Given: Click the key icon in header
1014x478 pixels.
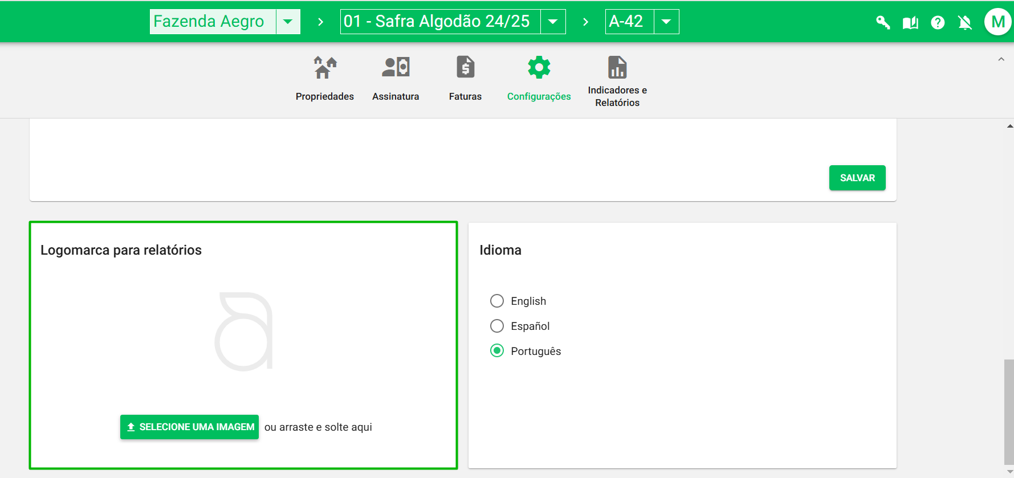Looking at the screenshot, I should [x=883, y=22].
